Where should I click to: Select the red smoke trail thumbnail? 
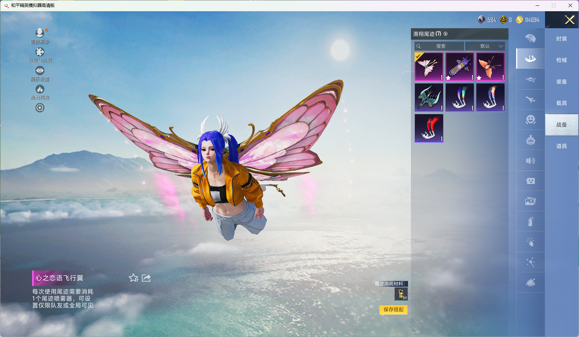coord(429,128)
